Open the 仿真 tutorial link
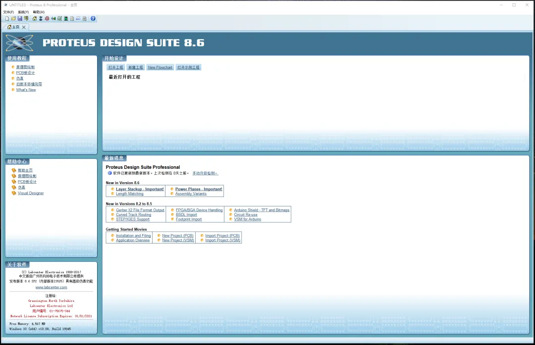Screen dimensions: 535x345 20,78
